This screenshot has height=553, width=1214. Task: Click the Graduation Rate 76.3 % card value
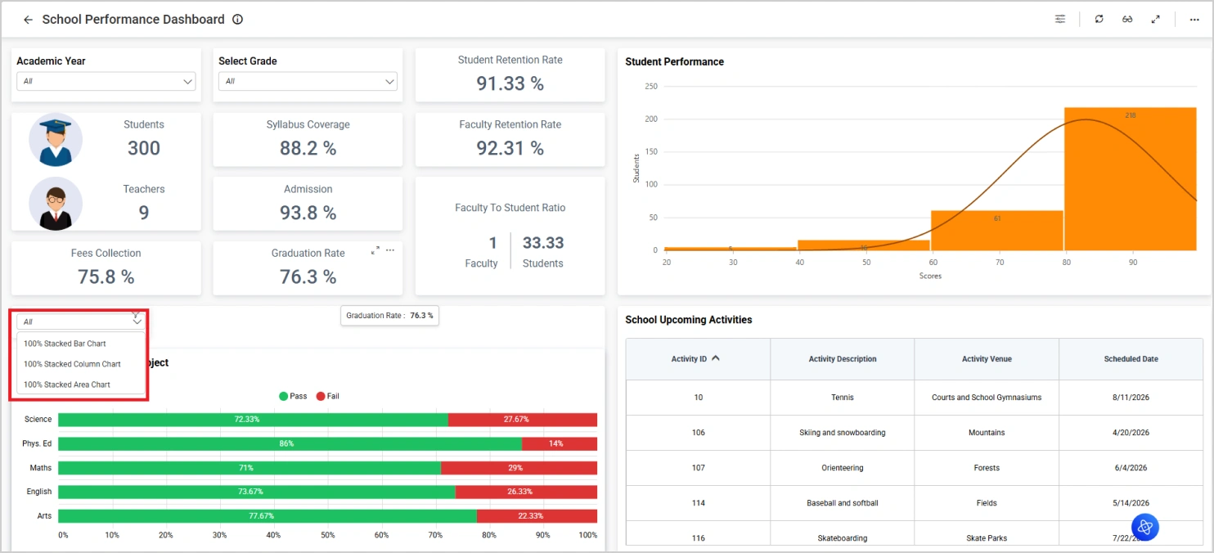click(308, 276)
